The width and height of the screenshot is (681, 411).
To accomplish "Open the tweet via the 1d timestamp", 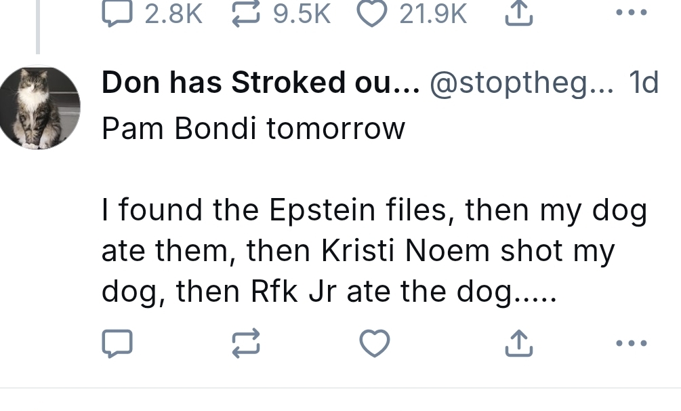I will coord(643,83).
